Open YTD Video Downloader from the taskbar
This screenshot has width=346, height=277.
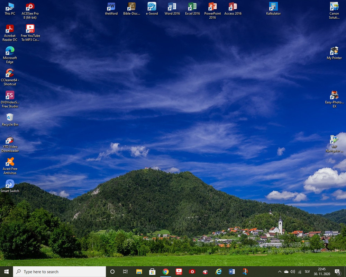(205, 271)
